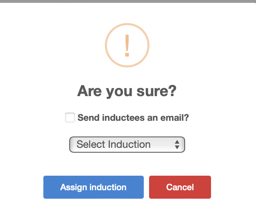This screenshot has width=256, height=210.
Task: Click the 'Are you sure?' heading
Action: click(127, 91)
